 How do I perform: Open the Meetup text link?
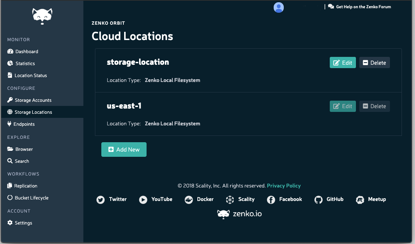click(377, 199)
